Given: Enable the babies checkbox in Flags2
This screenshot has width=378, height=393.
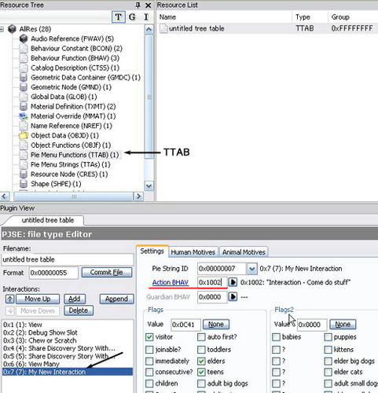Looking at the screenshot, I should coord(276,337).
